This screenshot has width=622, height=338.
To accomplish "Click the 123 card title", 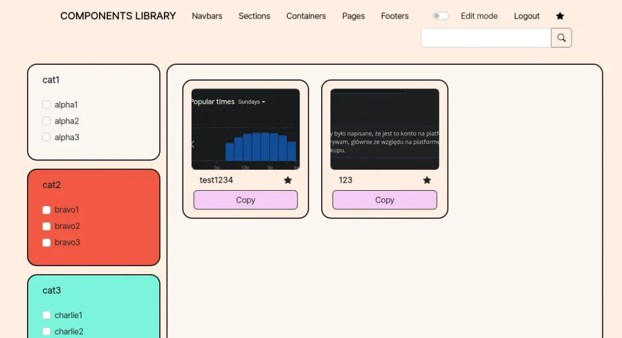I will coord(345,180).
